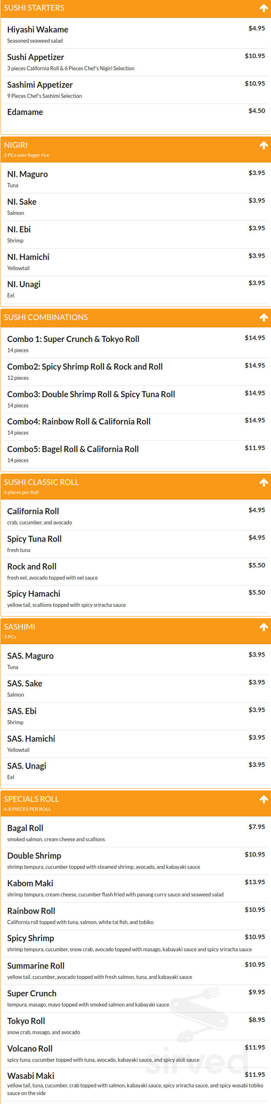Select Combo5: Bagel Roll & California Roll
This screenshot has width=271, height=1104.
tap(136, 454)
